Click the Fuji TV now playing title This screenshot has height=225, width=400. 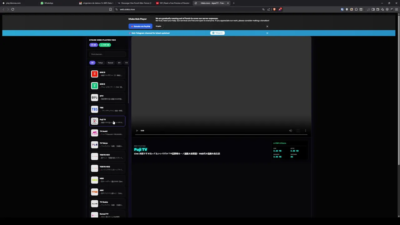[141, 150]
